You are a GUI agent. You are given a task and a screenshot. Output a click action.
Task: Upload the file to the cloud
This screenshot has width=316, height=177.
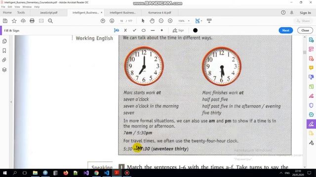[23, 21]
